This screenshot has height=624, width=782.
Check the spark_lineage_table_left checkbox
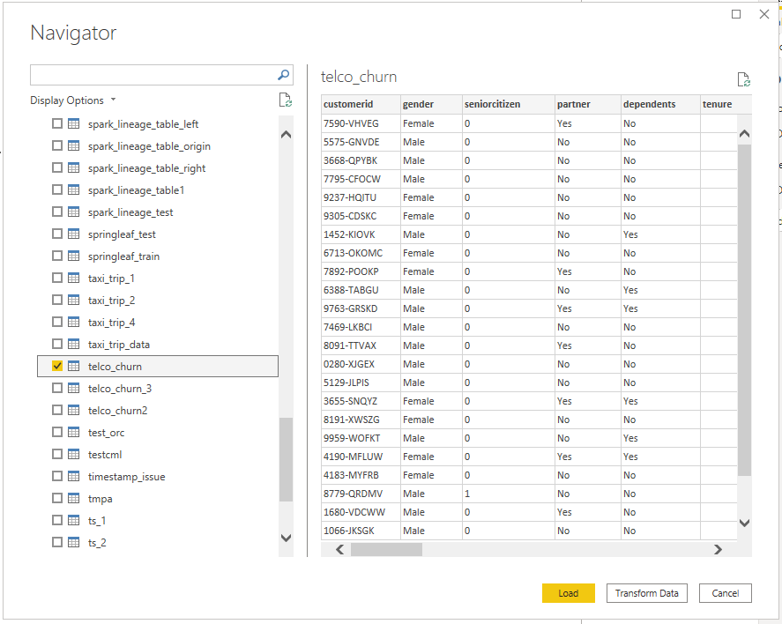pyautogui.click(x=57, y=123)
